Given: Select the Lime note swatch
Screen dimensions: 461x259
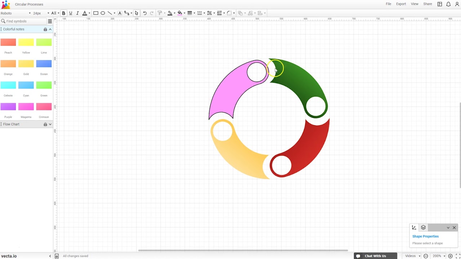Looking at the screenshot, I should point(44,42).
